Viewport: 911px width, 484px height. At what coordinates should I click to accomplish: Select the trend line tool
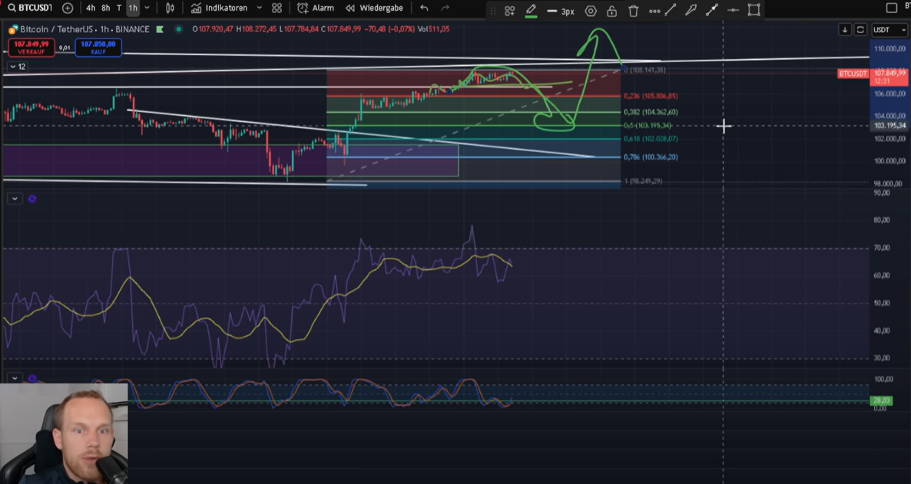click(x=671, y=10)
